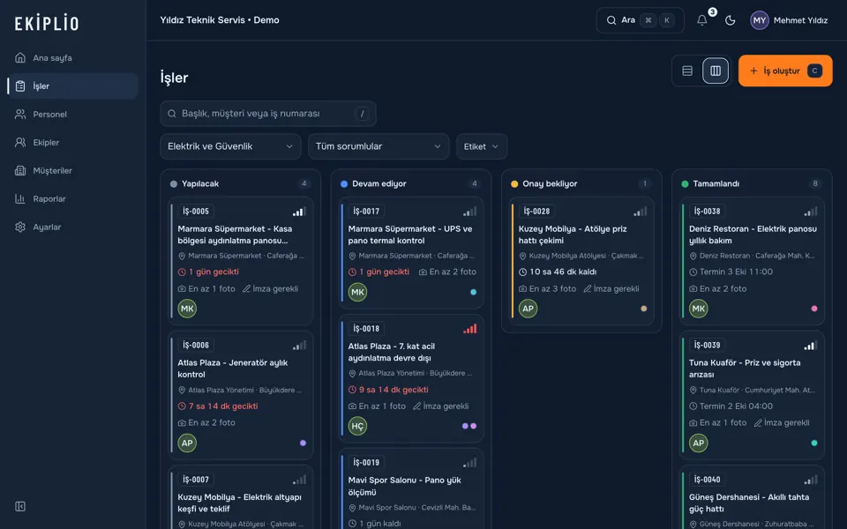This screenshot has height=529, width=847.
Task: Open Ayarlar settings
Action: click(72, 227)
